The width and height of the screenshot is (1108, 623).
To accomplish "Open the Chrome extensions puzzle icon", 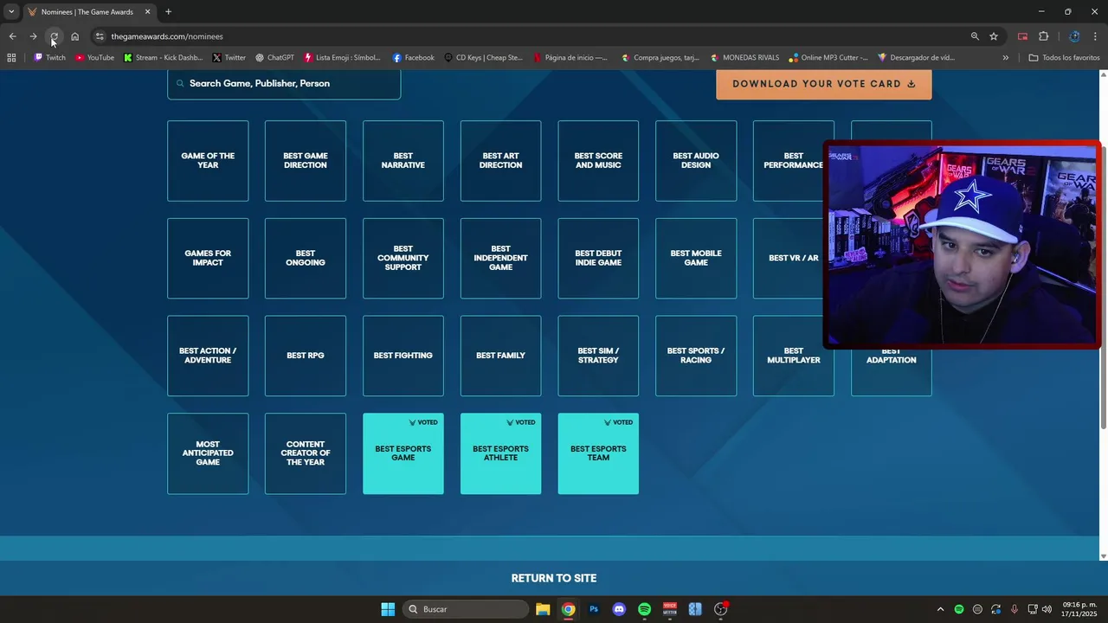I will click(1043, 36).
